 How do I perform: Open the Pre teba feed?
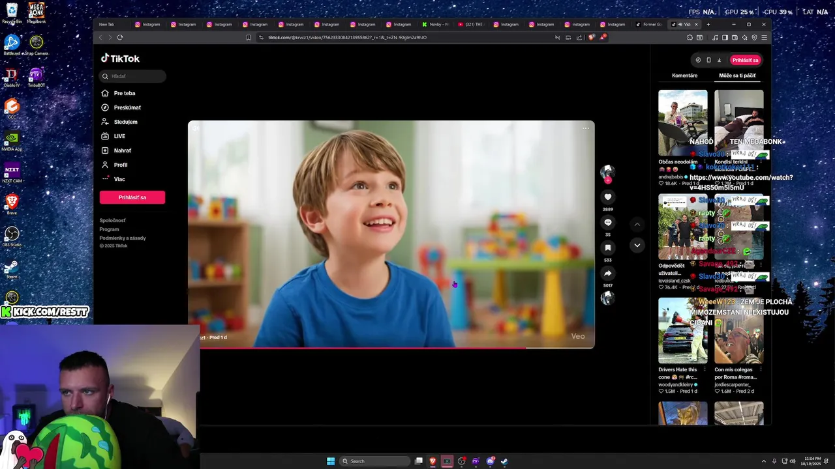[x=125, y=93]
